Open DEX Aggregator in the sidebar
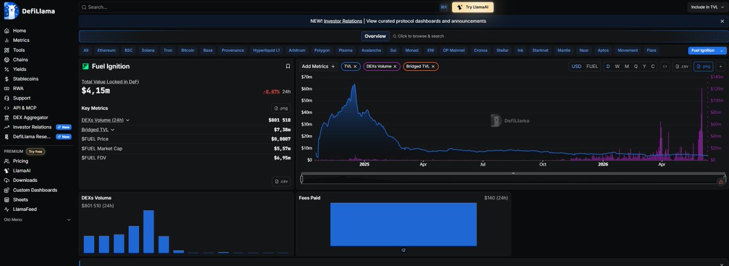 click(x=30, y=118)
